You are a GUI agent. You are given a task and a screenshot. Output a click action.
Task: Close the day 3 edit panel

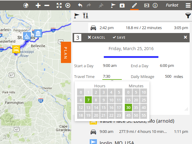click(x=185, y=37)
